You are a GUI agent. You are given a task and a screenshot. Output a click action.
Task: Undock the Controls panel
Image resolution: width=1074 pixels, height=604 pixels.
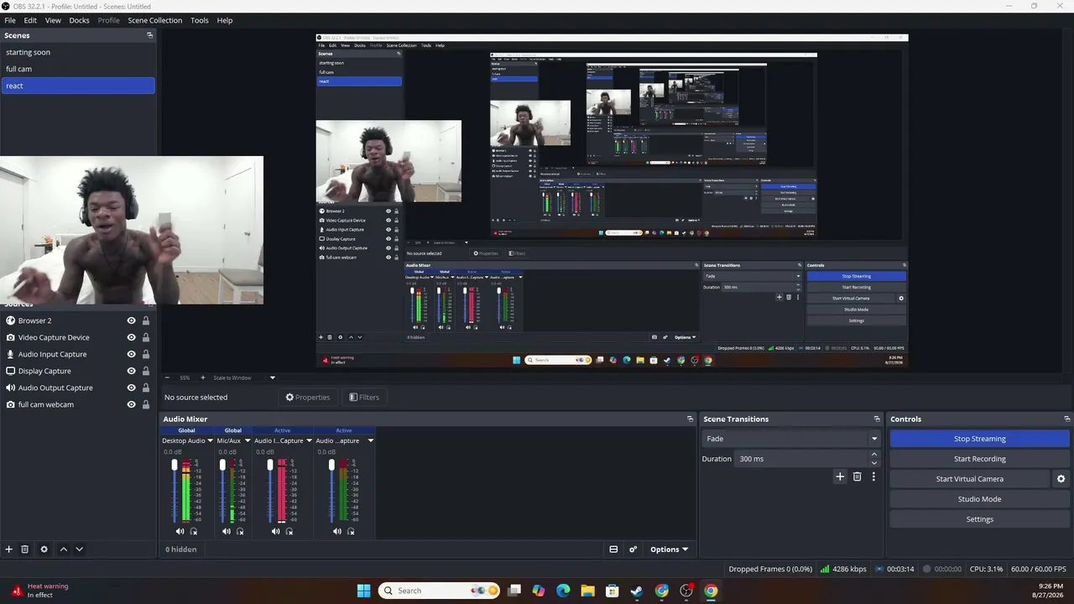tap(1067, 419)
